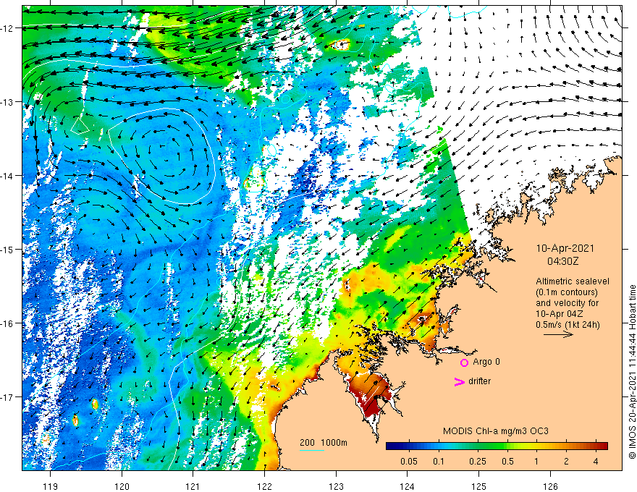Viewport: 637px width, 492px height.
Task: Click the "0.5m/s (1kt 24h)" text
Action: point(568,325)
